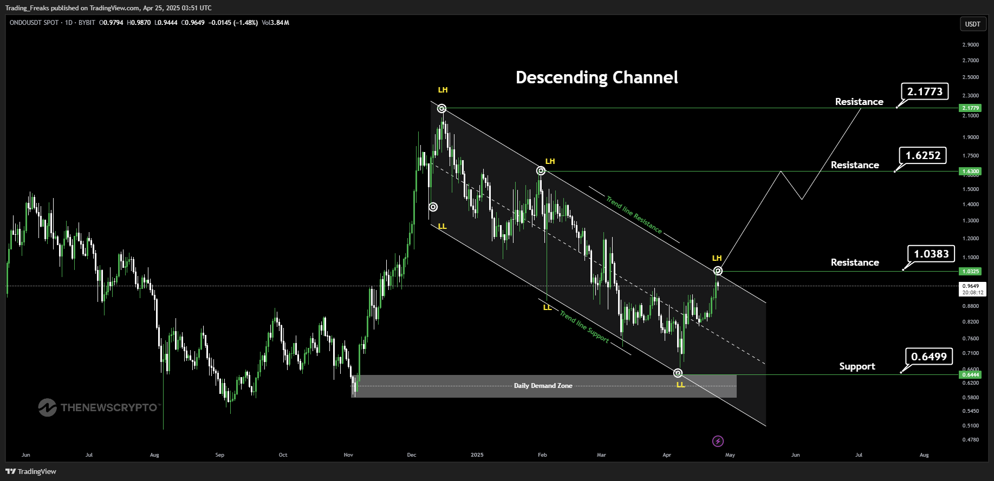Click the Support label beside 0.6499
This screenshot has width=994, height=481.
(x=857, y=367)
